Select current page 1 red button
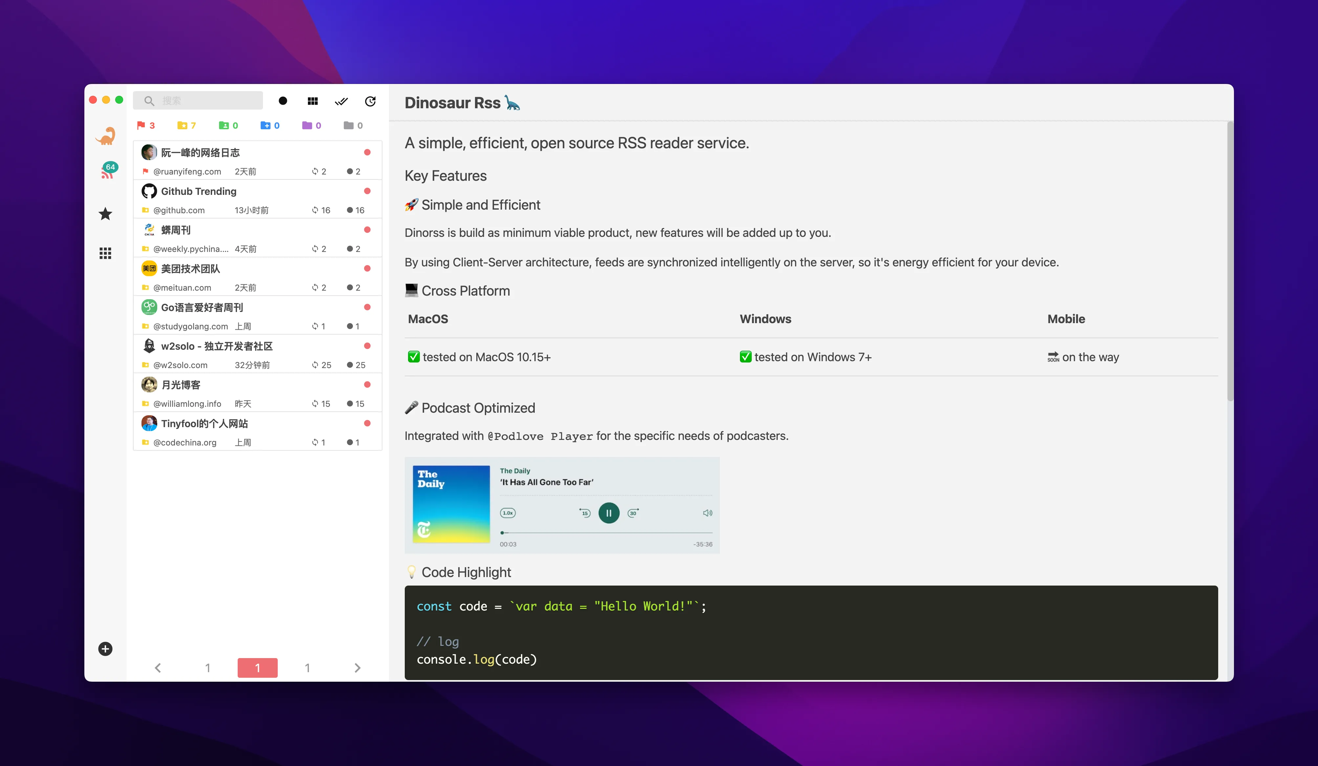The width and height of the screenshot is (1318, 766). (257, 667)
